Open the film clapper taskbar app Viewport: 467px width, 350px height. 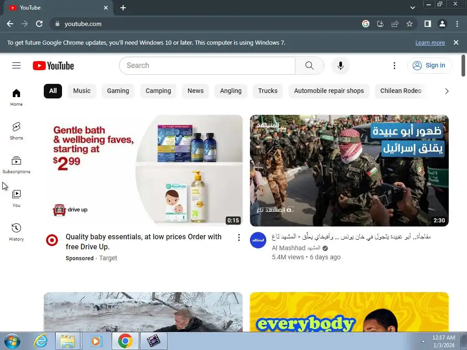tap(154, 341)
